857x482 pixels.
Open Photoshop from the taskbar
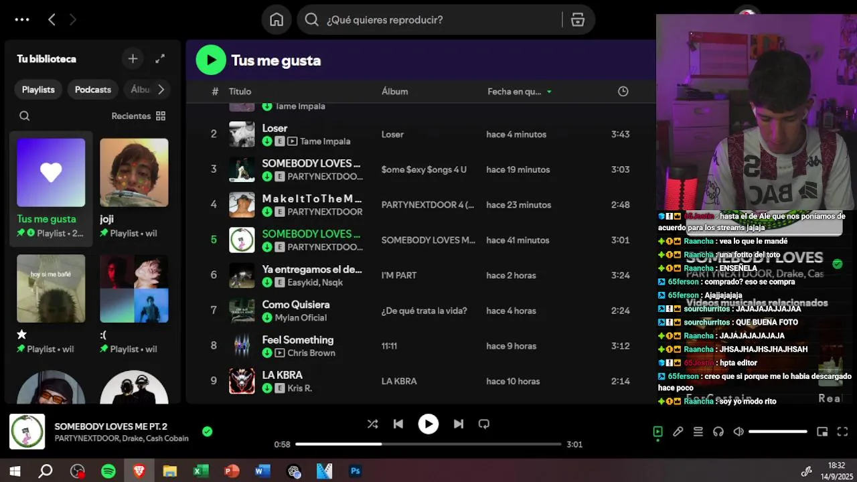click(356, 471)
